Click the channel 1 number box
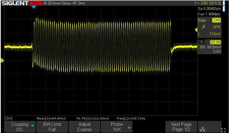This screenshot has width=229, height=133. point(201,42)
